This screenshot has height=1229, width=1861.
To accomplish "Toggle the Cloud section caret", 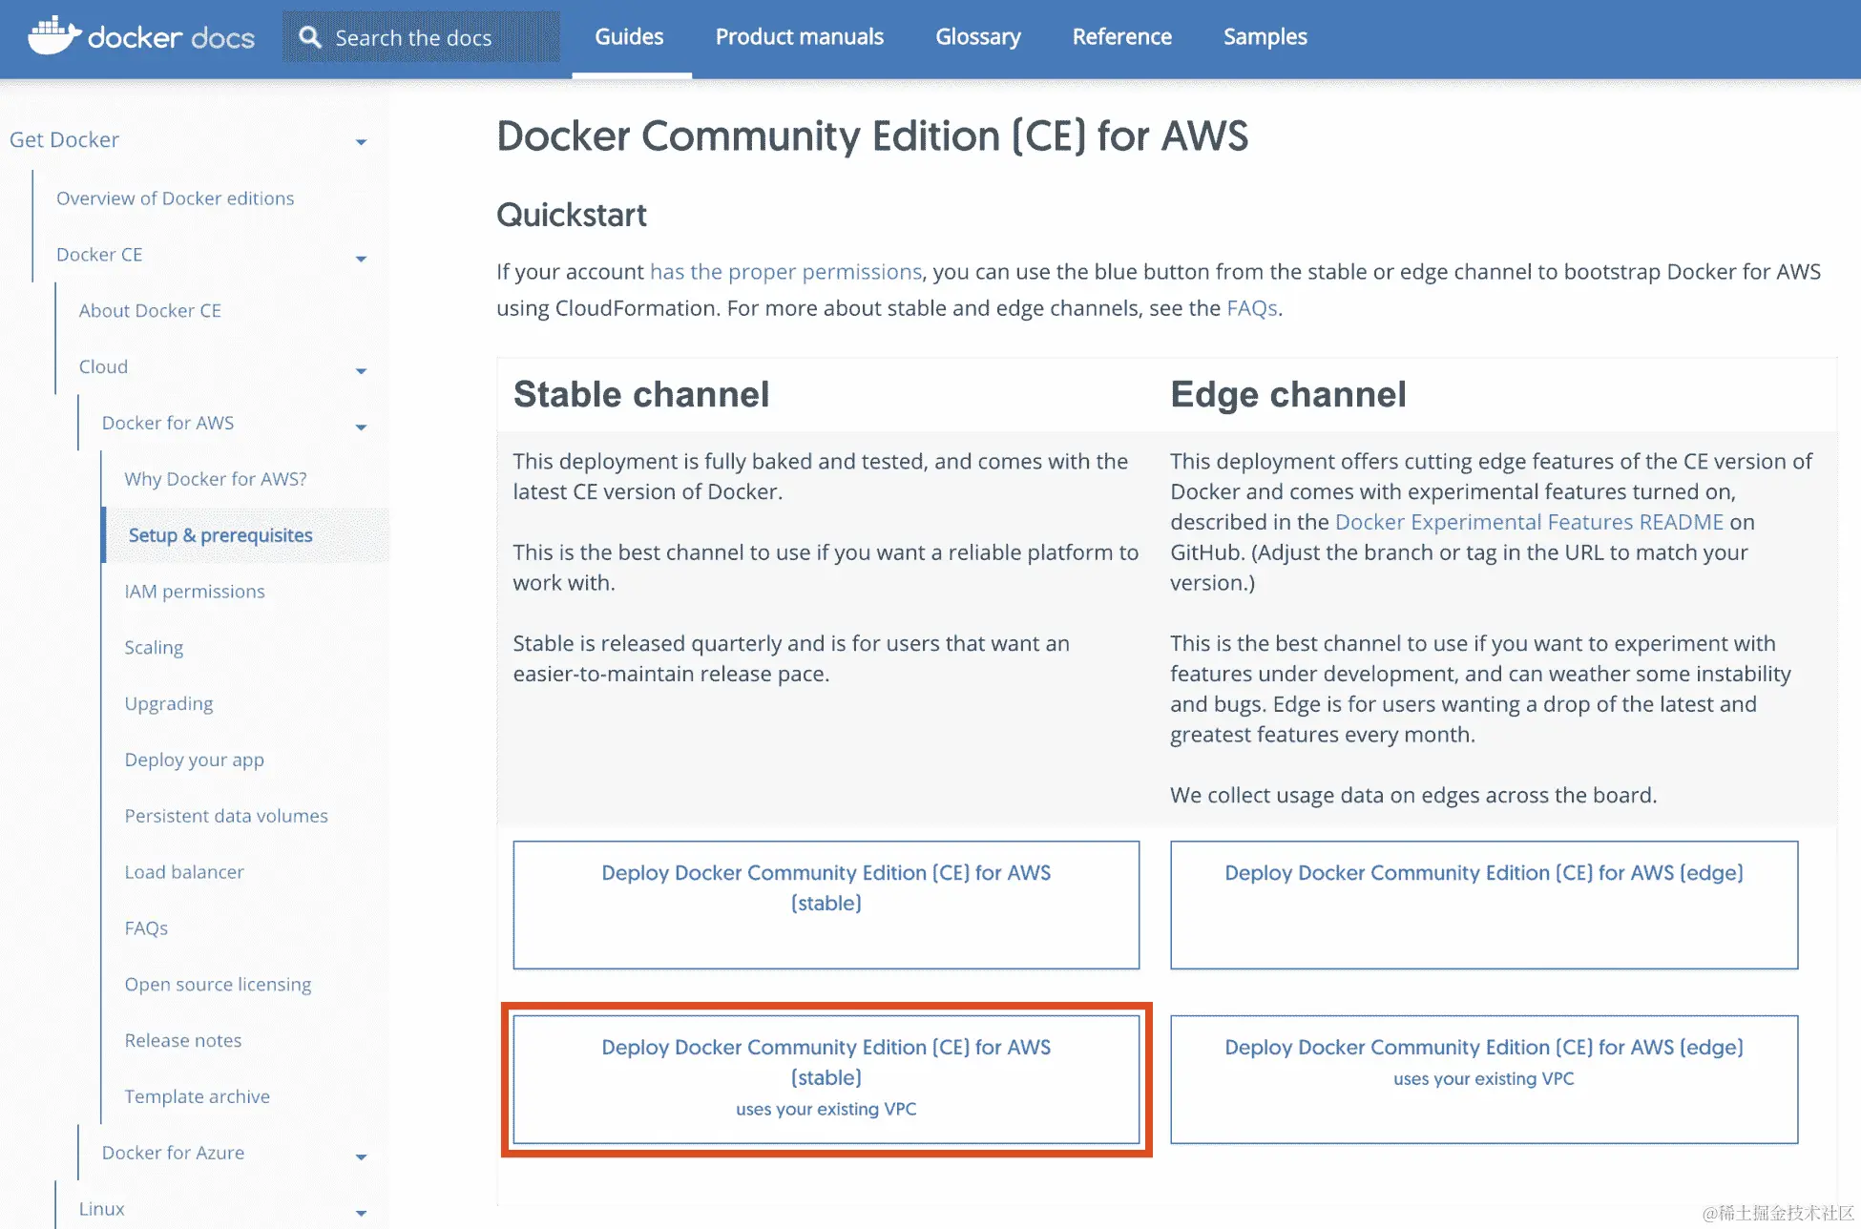I will tap(361, 370).
